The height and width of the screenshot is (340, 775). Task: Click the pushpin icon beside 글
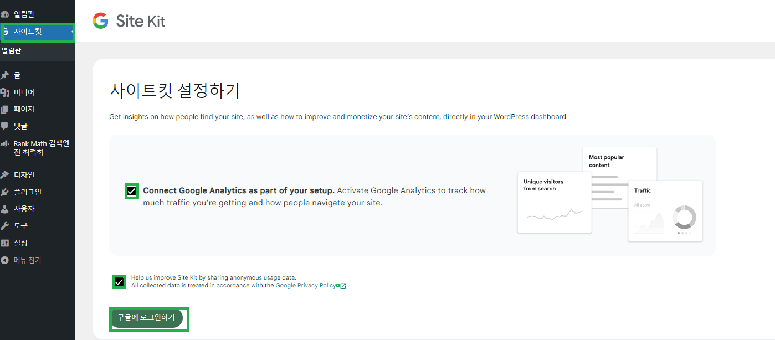(x=4, y=75)
